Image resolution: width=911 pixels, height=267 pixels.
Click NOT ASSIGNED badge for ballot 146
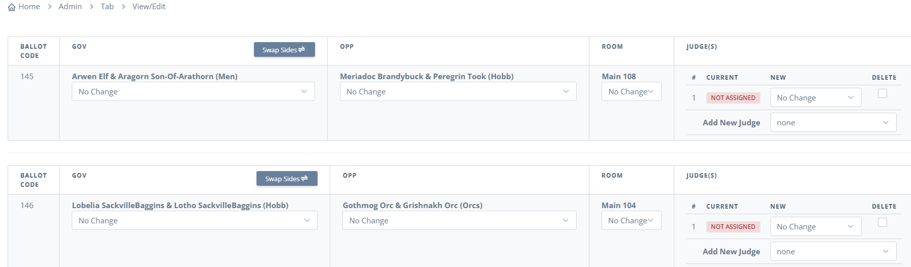click(x=733, y=226)
